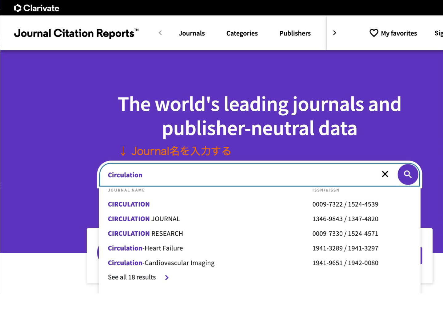Select the Circulation-Heart Failure result
Screen dimensions: 443x332
146,248
